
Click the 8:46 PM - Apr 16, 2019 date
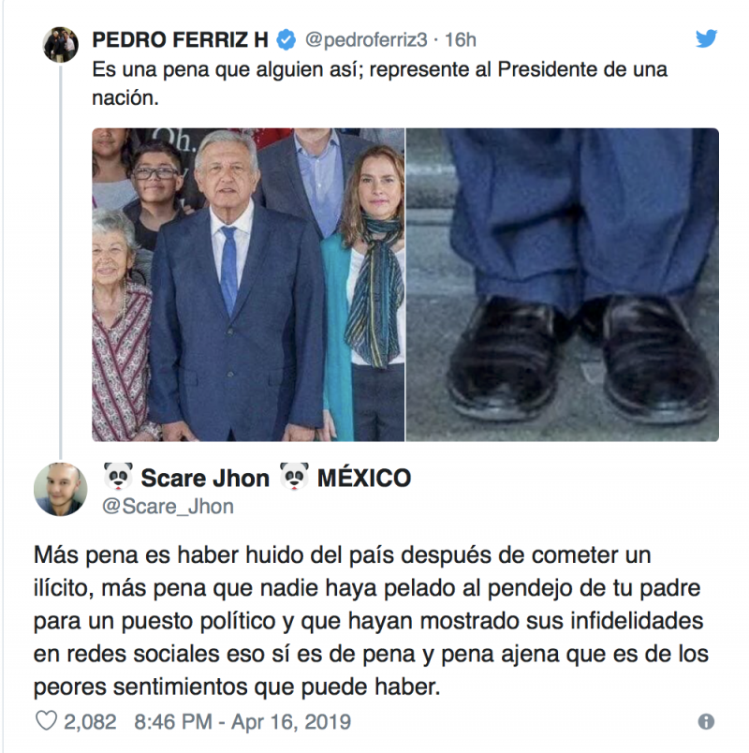242,722
